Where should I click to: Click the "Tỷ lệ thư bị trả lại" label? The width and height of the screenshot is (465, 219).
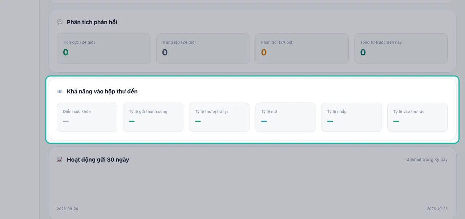tap(211, 111)
